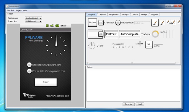Click the No Comments text in preview

coord(36,41)
